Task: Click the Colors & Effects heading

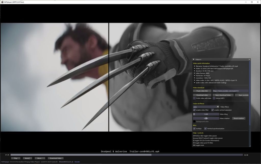Action: click(x=198, y=104)
